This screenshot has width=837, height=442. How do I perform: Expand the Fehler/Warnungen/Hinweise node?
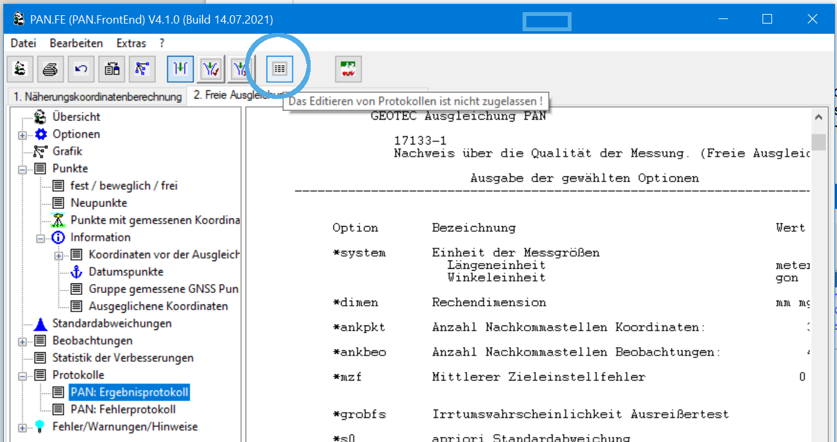point(22,427)
